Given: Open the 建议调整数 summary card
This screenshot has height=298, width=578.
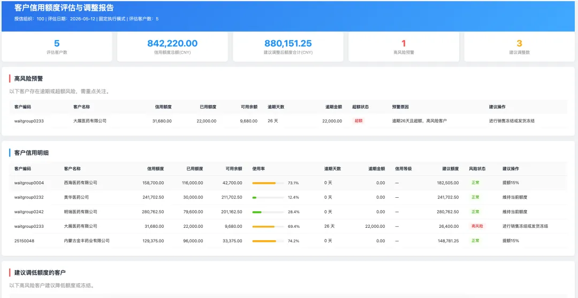Looking at the screenshot, I should (x=519, y=47).
